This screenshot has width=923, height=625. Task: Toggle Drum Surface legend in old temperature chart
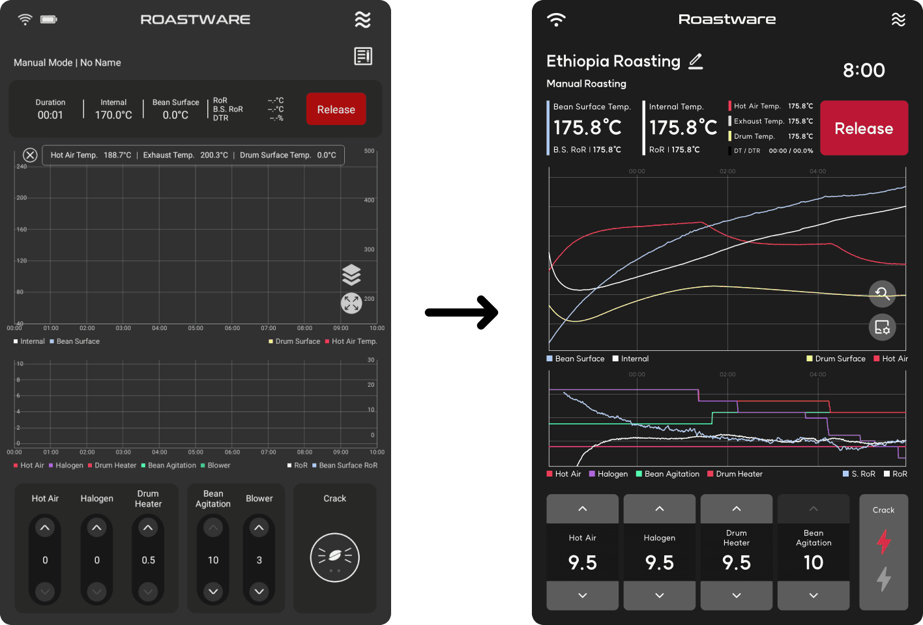coord(294,341)
